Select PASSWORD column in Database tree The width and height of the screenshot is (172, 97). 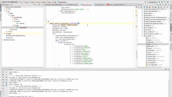click(x=151, y=50)
